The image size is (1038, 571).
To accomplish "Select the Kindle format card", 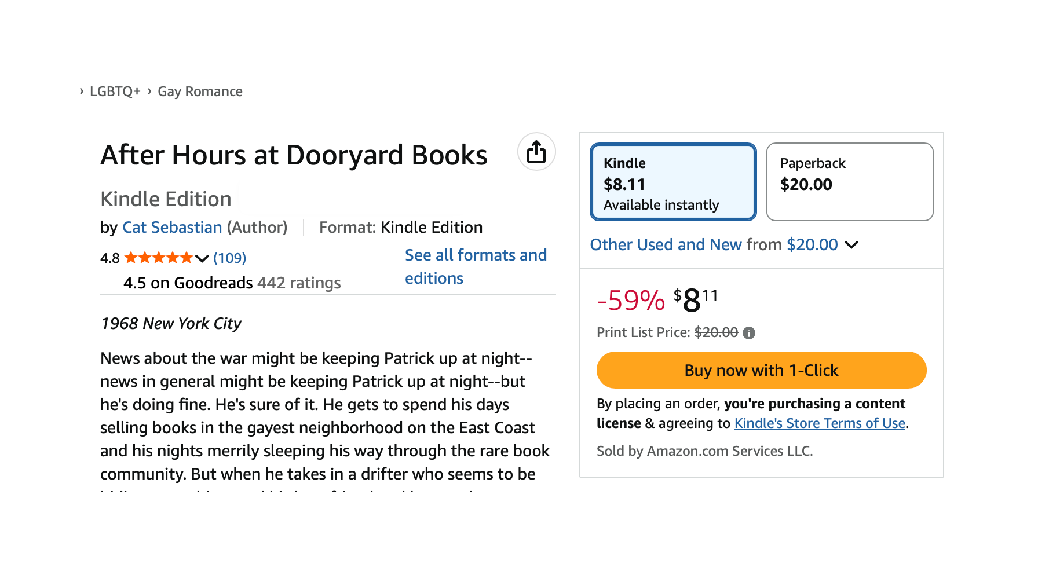I will 672,181.
